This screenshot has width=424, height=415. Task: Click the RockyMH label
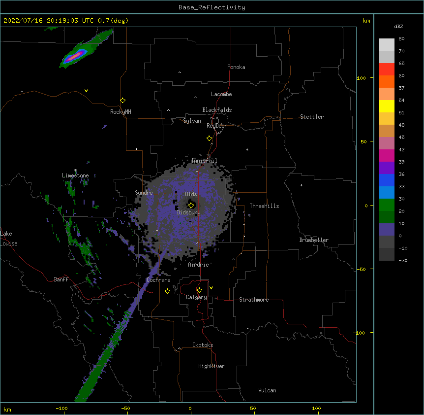[x=121, y=112]
